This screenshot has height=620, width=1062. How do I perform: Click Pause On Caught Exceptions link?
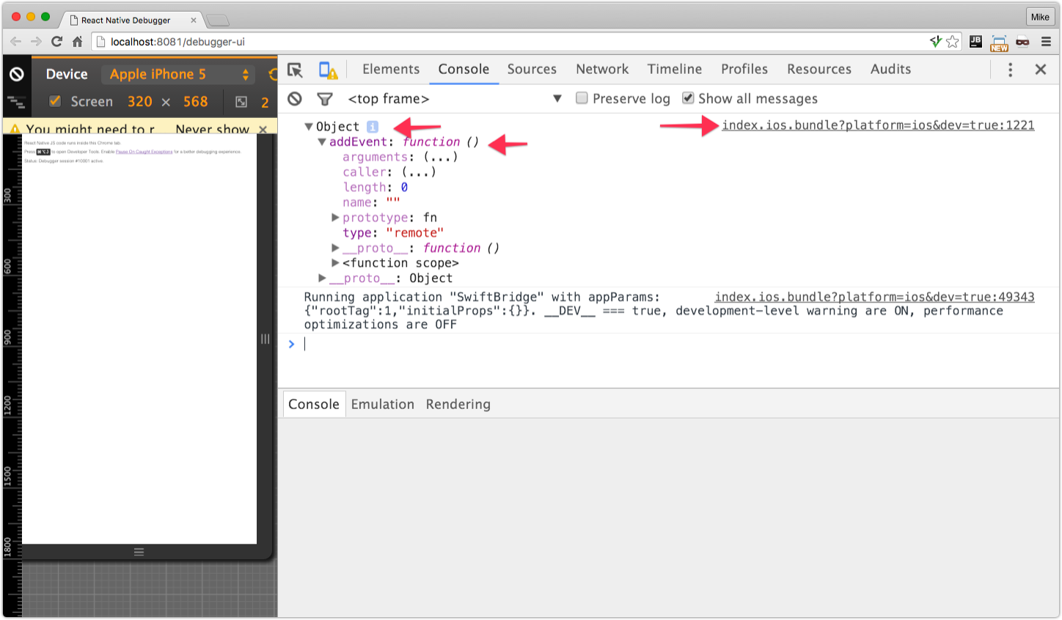pyautogui.click(x=144, y=152)
